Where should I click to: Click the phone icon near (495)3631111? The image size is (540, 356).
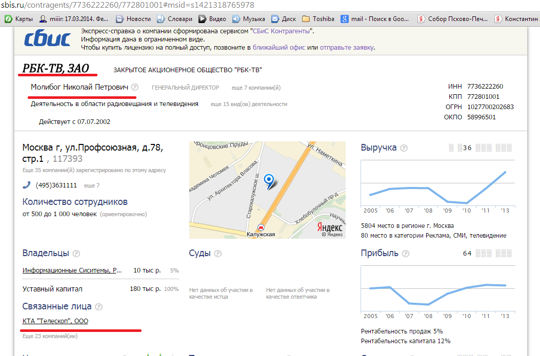pos(27,185)
